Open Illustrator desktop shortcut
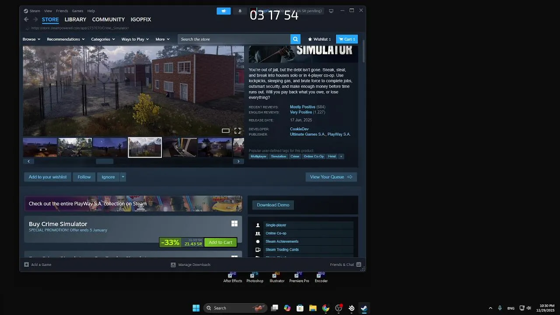560x315 pixels. pyautogui.click(x=277, y=277)
